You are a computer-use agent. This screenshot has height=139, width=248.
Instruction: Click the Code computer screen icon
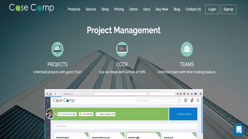click(122, 49)
